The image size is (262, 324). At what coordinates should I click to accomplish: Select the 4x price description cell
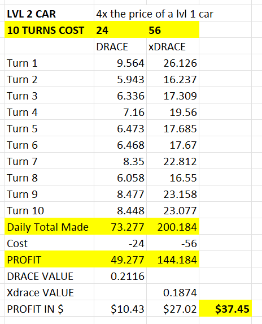(x=154, y=14)
